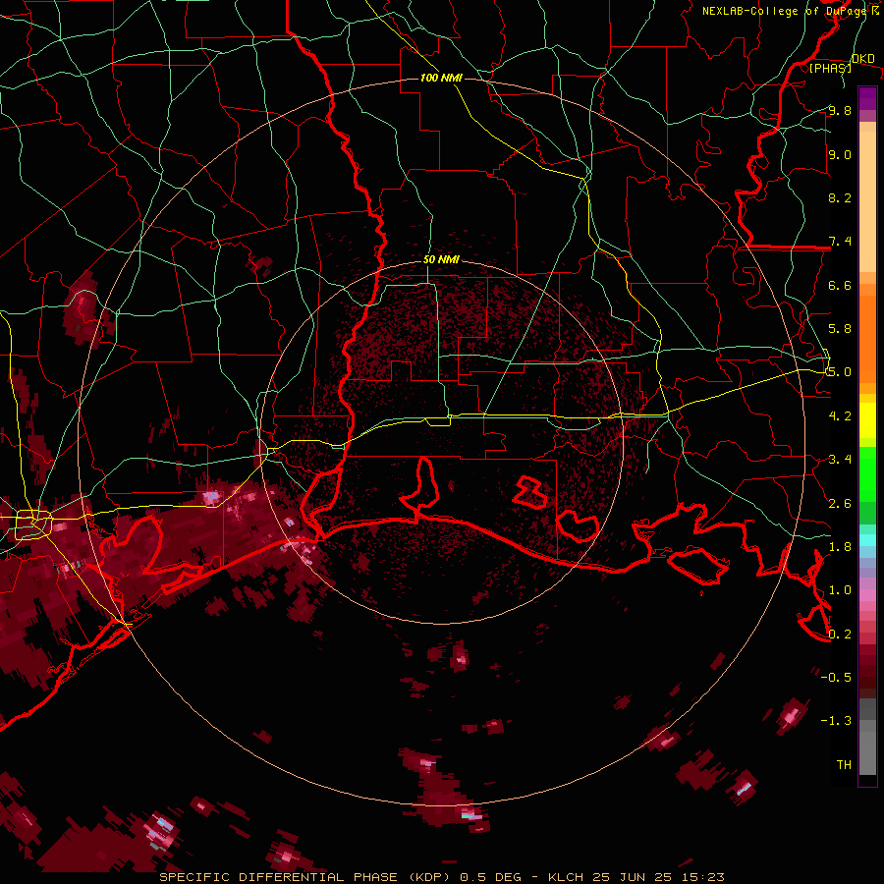
Task: Pick the pink swatch beside 1.0
Action: coord(867,594)
